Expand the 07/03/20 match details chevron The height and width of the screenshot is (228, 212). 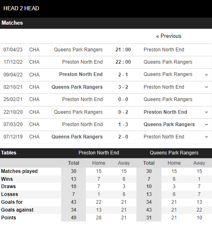click(x=206, y=124)
